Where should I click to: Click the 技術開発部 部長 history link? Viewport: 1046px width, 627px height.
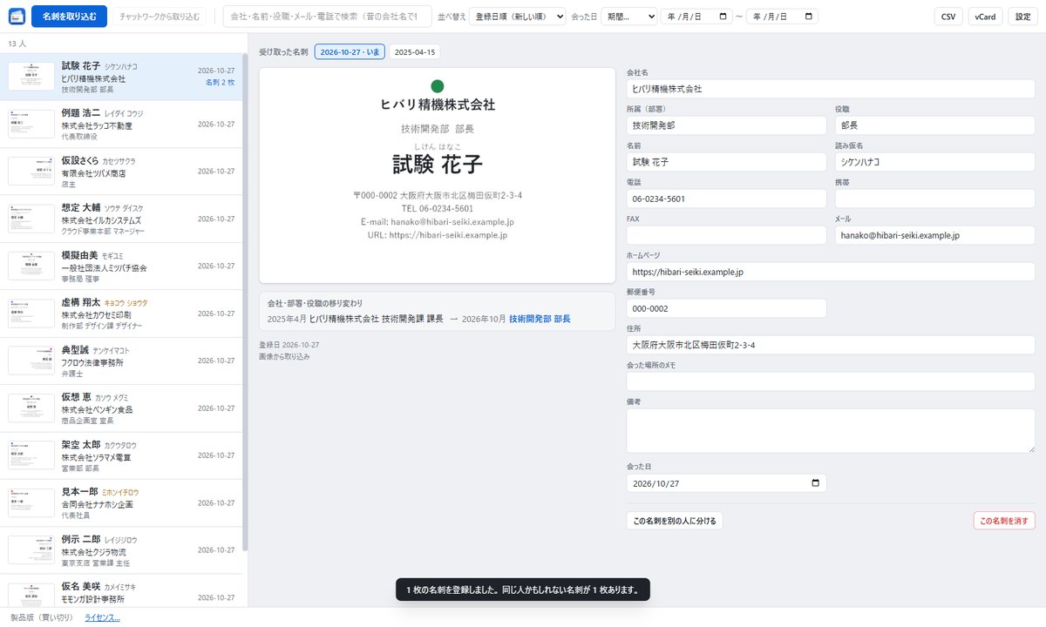tap(540, 319)
